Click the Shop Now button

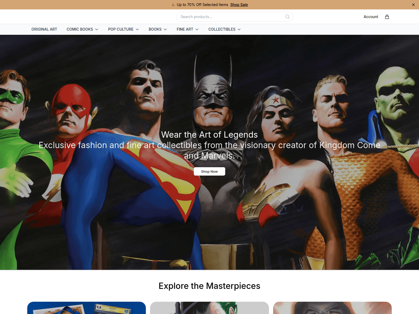click(210, 171)
